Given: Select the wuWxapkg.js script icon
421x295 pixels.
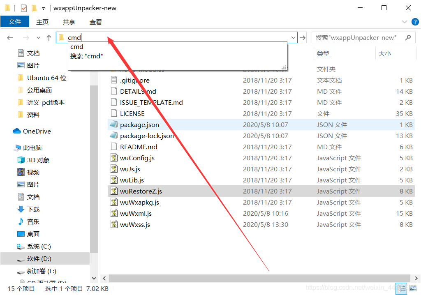Looking at the screenshot, I should click(x=114, y=202).
